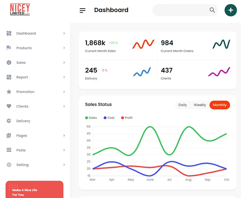This screenshot has width=241, height=198.
Task: Expand the Dashboard sidebar arrow
Action: 64,33
